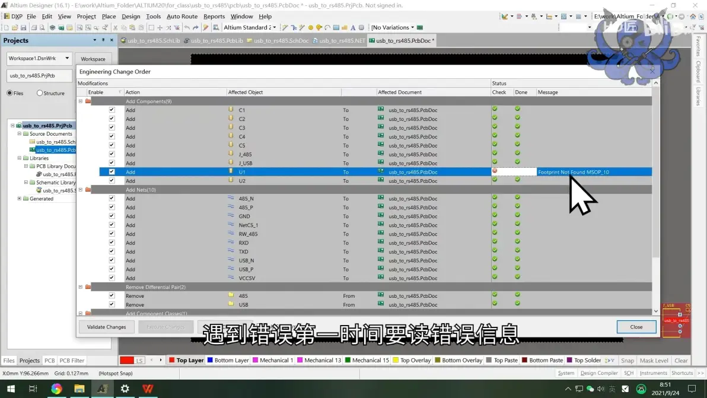Open the No Variations dropdown

(x=392, y=27)
